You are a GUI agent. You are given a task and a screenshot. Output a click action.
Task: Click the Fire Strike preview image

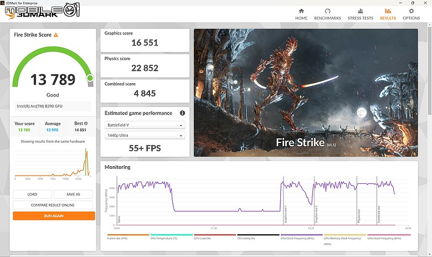pos(306,93)
